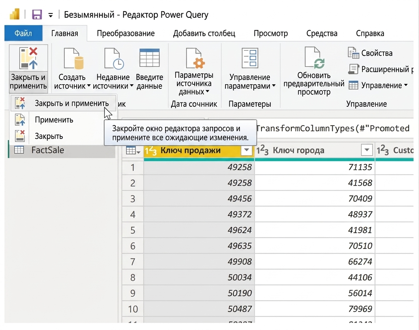Click the Обновить предварительный просмотр label
The image size is (419, 330).
(314, 84)
